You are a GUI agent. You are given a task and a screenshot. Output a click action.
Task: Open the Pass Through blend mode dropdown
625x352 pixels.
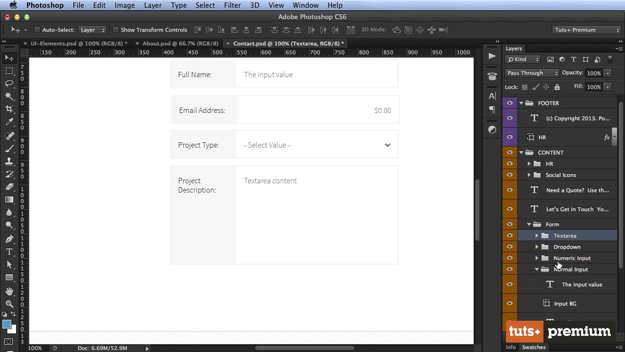tap(531, 73)
